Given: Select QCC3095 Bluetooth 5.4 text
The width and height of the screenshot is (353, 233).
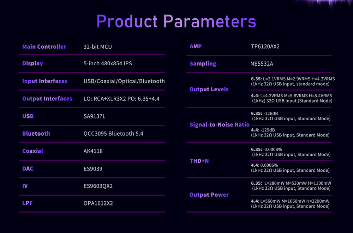Looking at the screenshot, I should click(113, 134).
